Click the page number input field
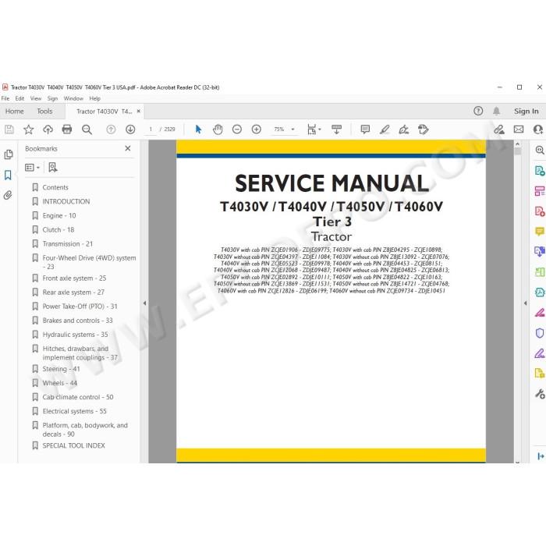 (151, 129)
